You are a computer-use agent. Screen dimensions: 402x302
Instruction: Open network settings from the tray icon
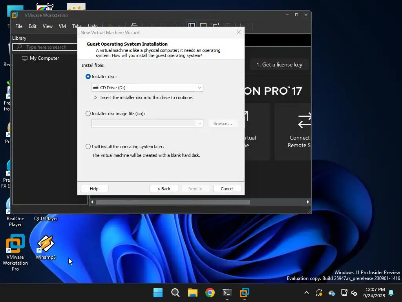(x=344, y=293)
